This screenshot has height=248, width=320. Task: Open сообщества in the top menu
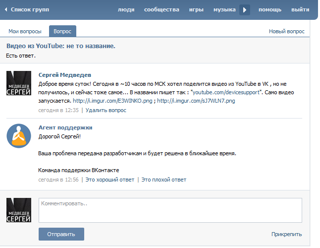[x=161, y=9]
